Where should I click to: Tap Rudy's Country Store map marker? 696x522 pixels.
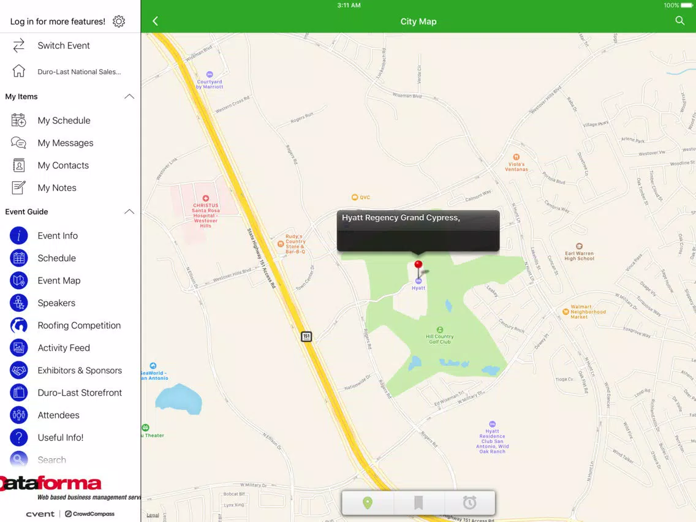coord(292,244)
